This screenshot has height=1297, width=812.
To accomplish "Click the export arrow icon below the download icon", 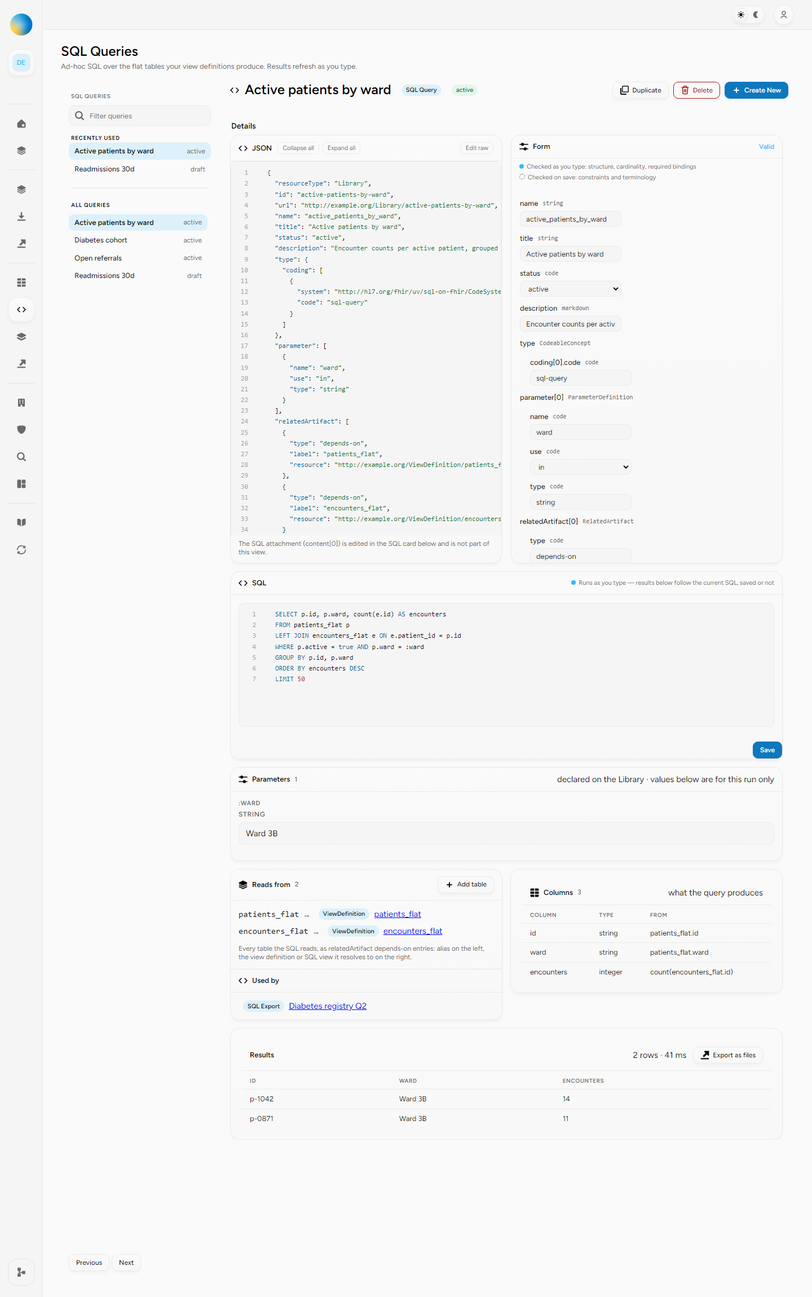I will coord(21,244).
